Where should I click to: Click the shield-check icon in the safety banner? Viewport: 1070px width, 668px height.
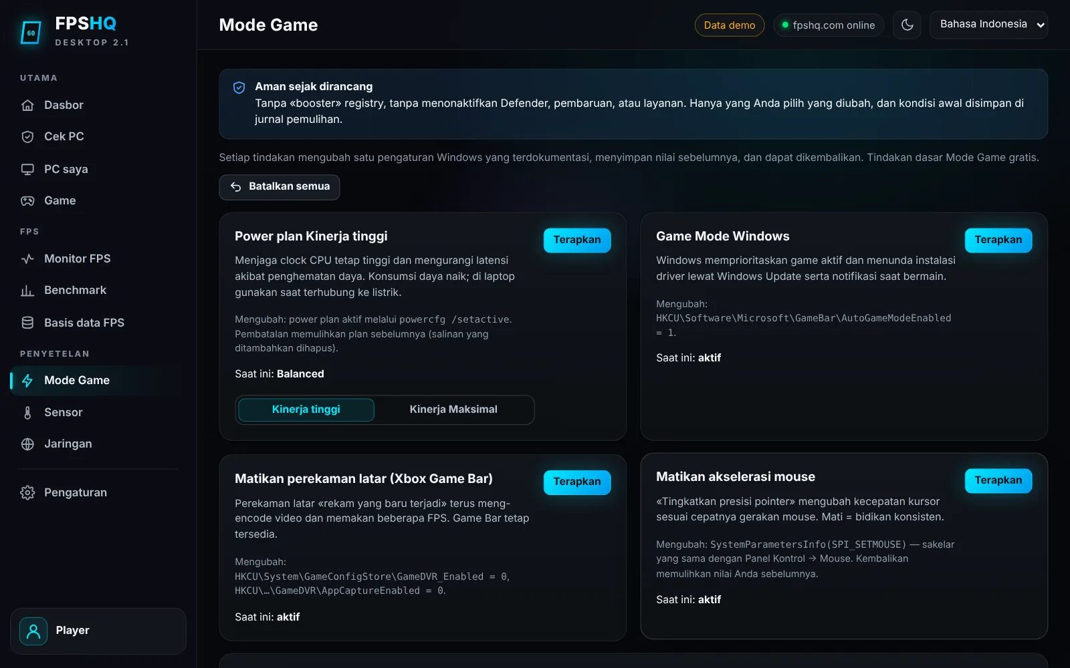(239, 88)
